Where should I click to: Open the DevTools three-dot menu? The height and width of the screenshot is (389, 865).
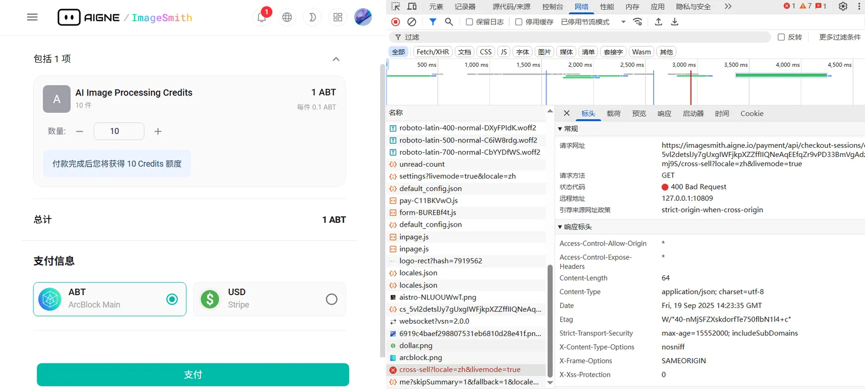859,6
